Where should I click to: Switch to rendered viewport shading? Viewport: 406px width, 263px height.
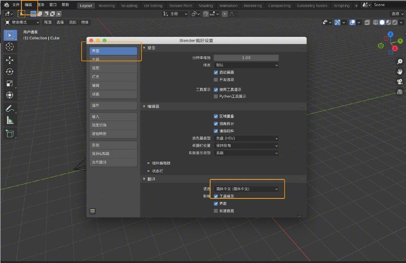[395, 23]
